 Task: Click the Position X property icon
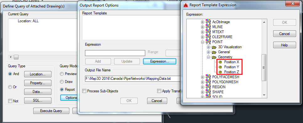coord(220,62)
